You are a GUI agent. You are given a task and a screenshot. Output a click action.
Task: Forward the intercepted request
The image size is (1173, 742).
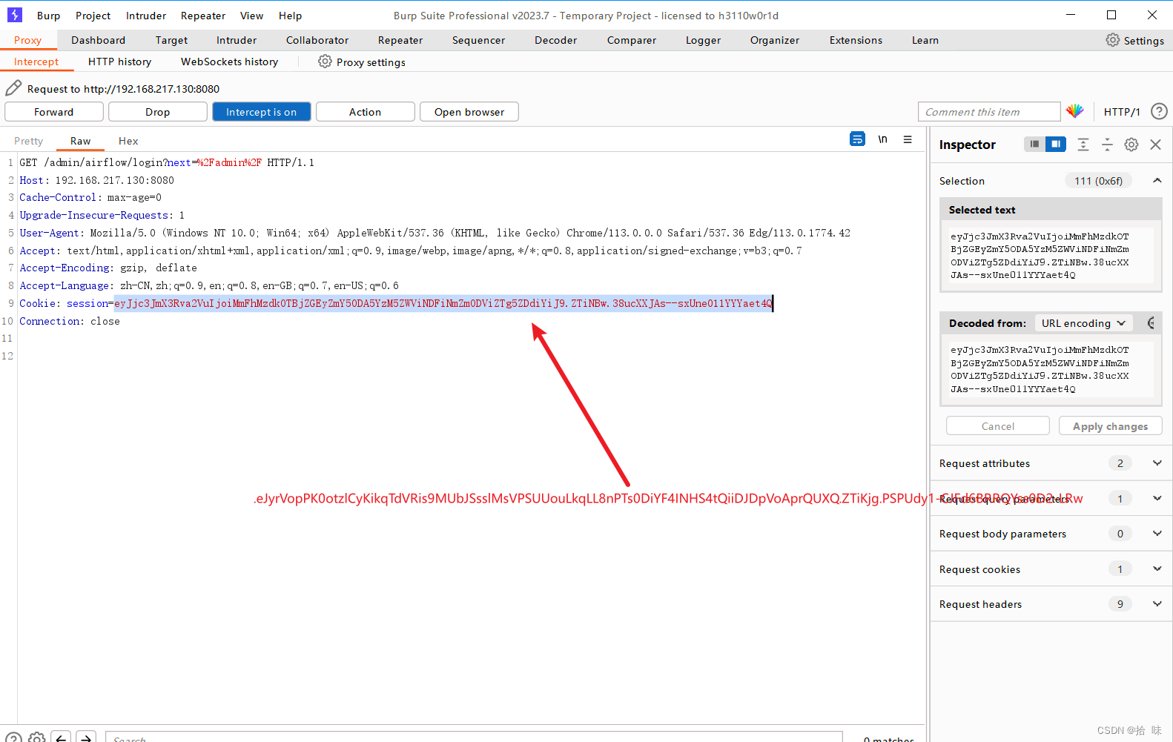tap(54, 112)
